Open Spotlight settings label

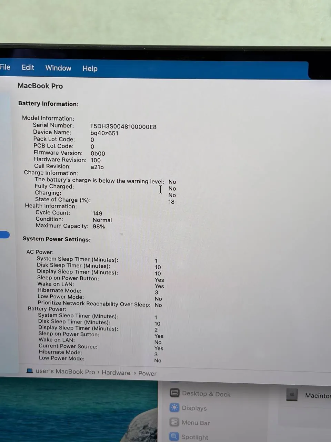tap(195, 437)
